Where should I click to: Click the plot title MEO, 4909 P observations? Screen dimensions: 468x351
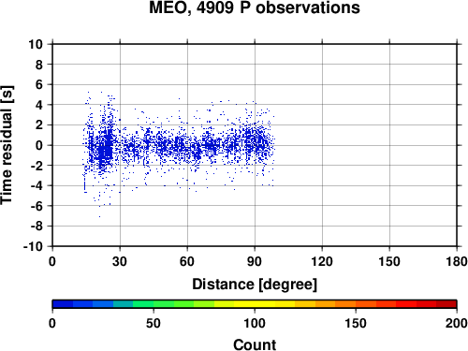255,7
